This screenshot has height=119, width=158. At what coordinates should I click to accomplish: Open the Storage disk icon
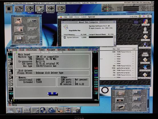pyautogui.click(x=40, y=9)
